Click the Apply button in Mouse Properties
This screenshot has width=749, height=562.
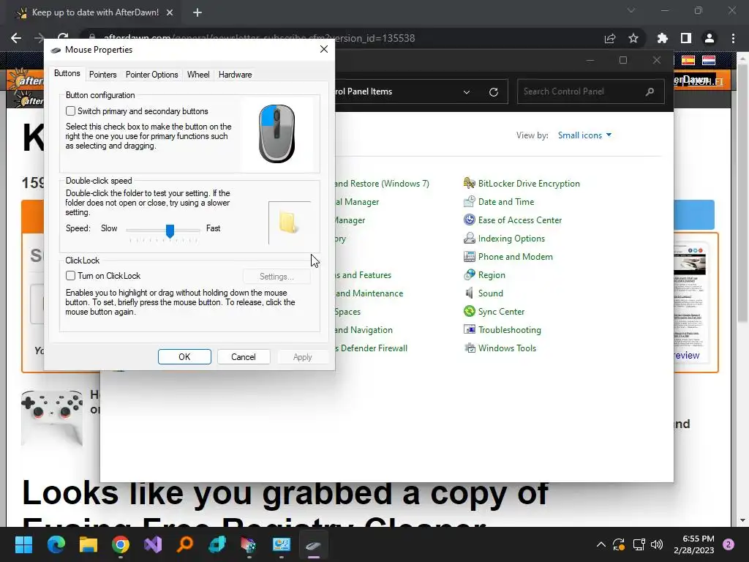click(x=302, y=357)
